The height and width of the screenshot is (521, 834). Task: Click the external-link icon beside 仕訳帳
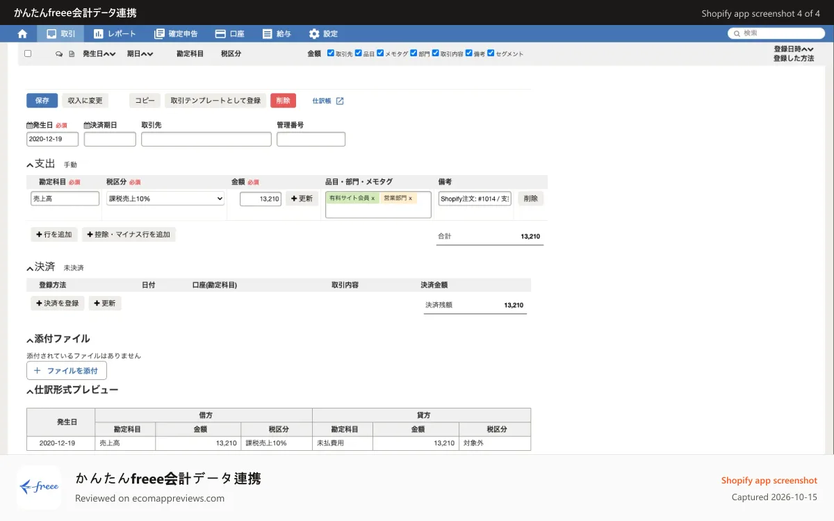(x=340, y=101)
